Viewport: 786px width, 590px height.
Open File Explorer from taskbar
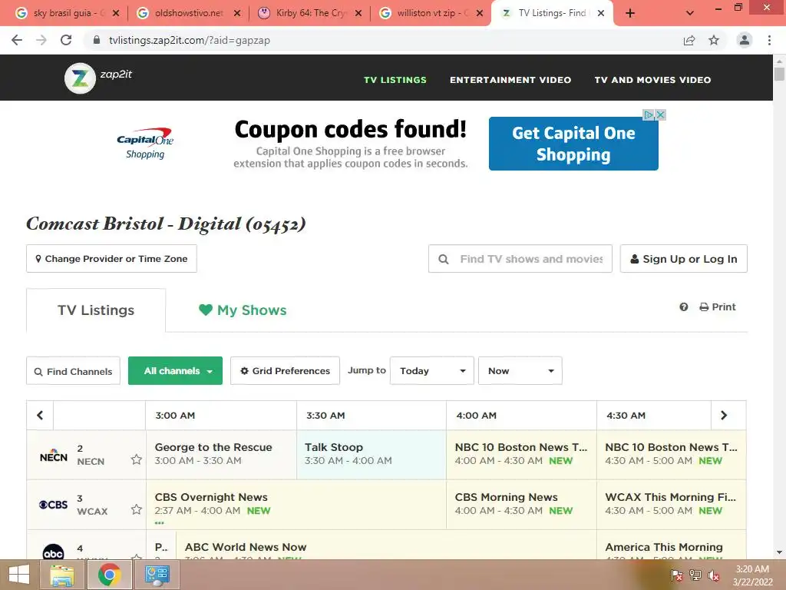(x=62, y=575)
